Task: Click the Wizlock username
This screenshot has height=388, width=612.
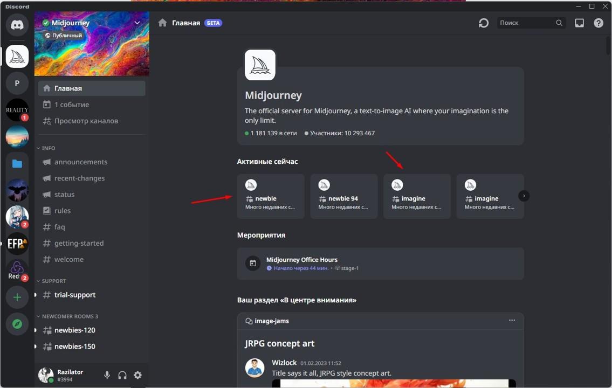Action: point(284,363)
